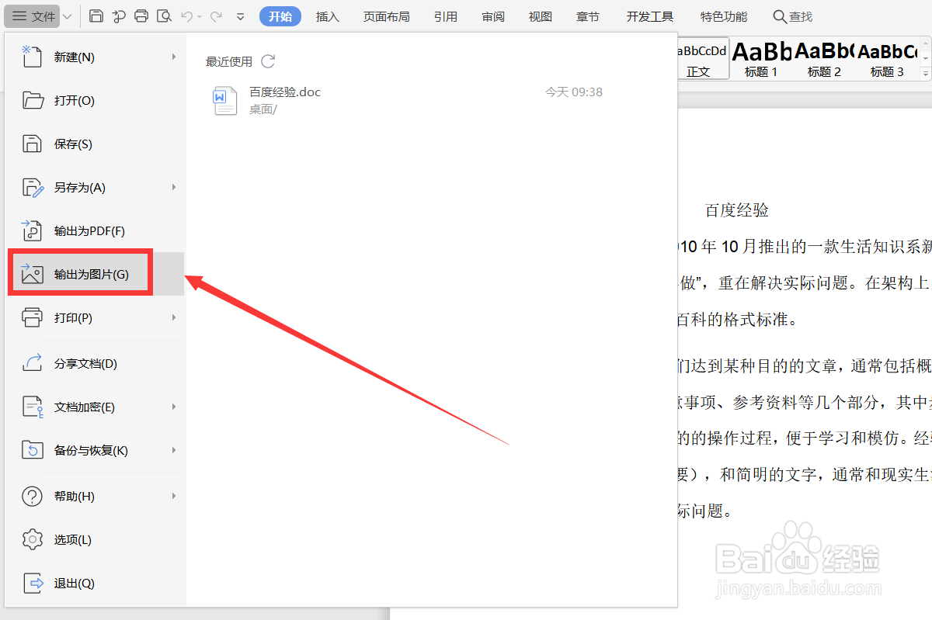Save the document using the Save icon
932x620 pixels.
[98, 16]
